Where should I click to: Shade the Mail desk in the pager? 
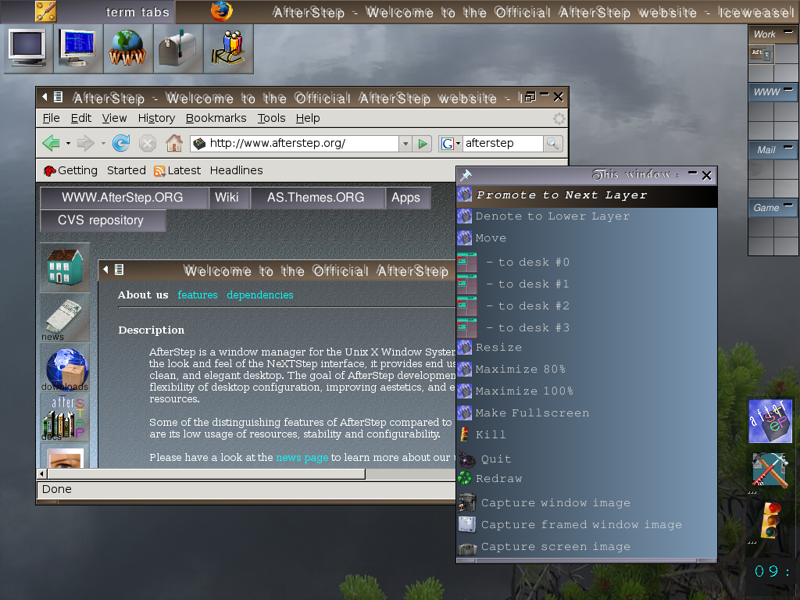point(788,148)
